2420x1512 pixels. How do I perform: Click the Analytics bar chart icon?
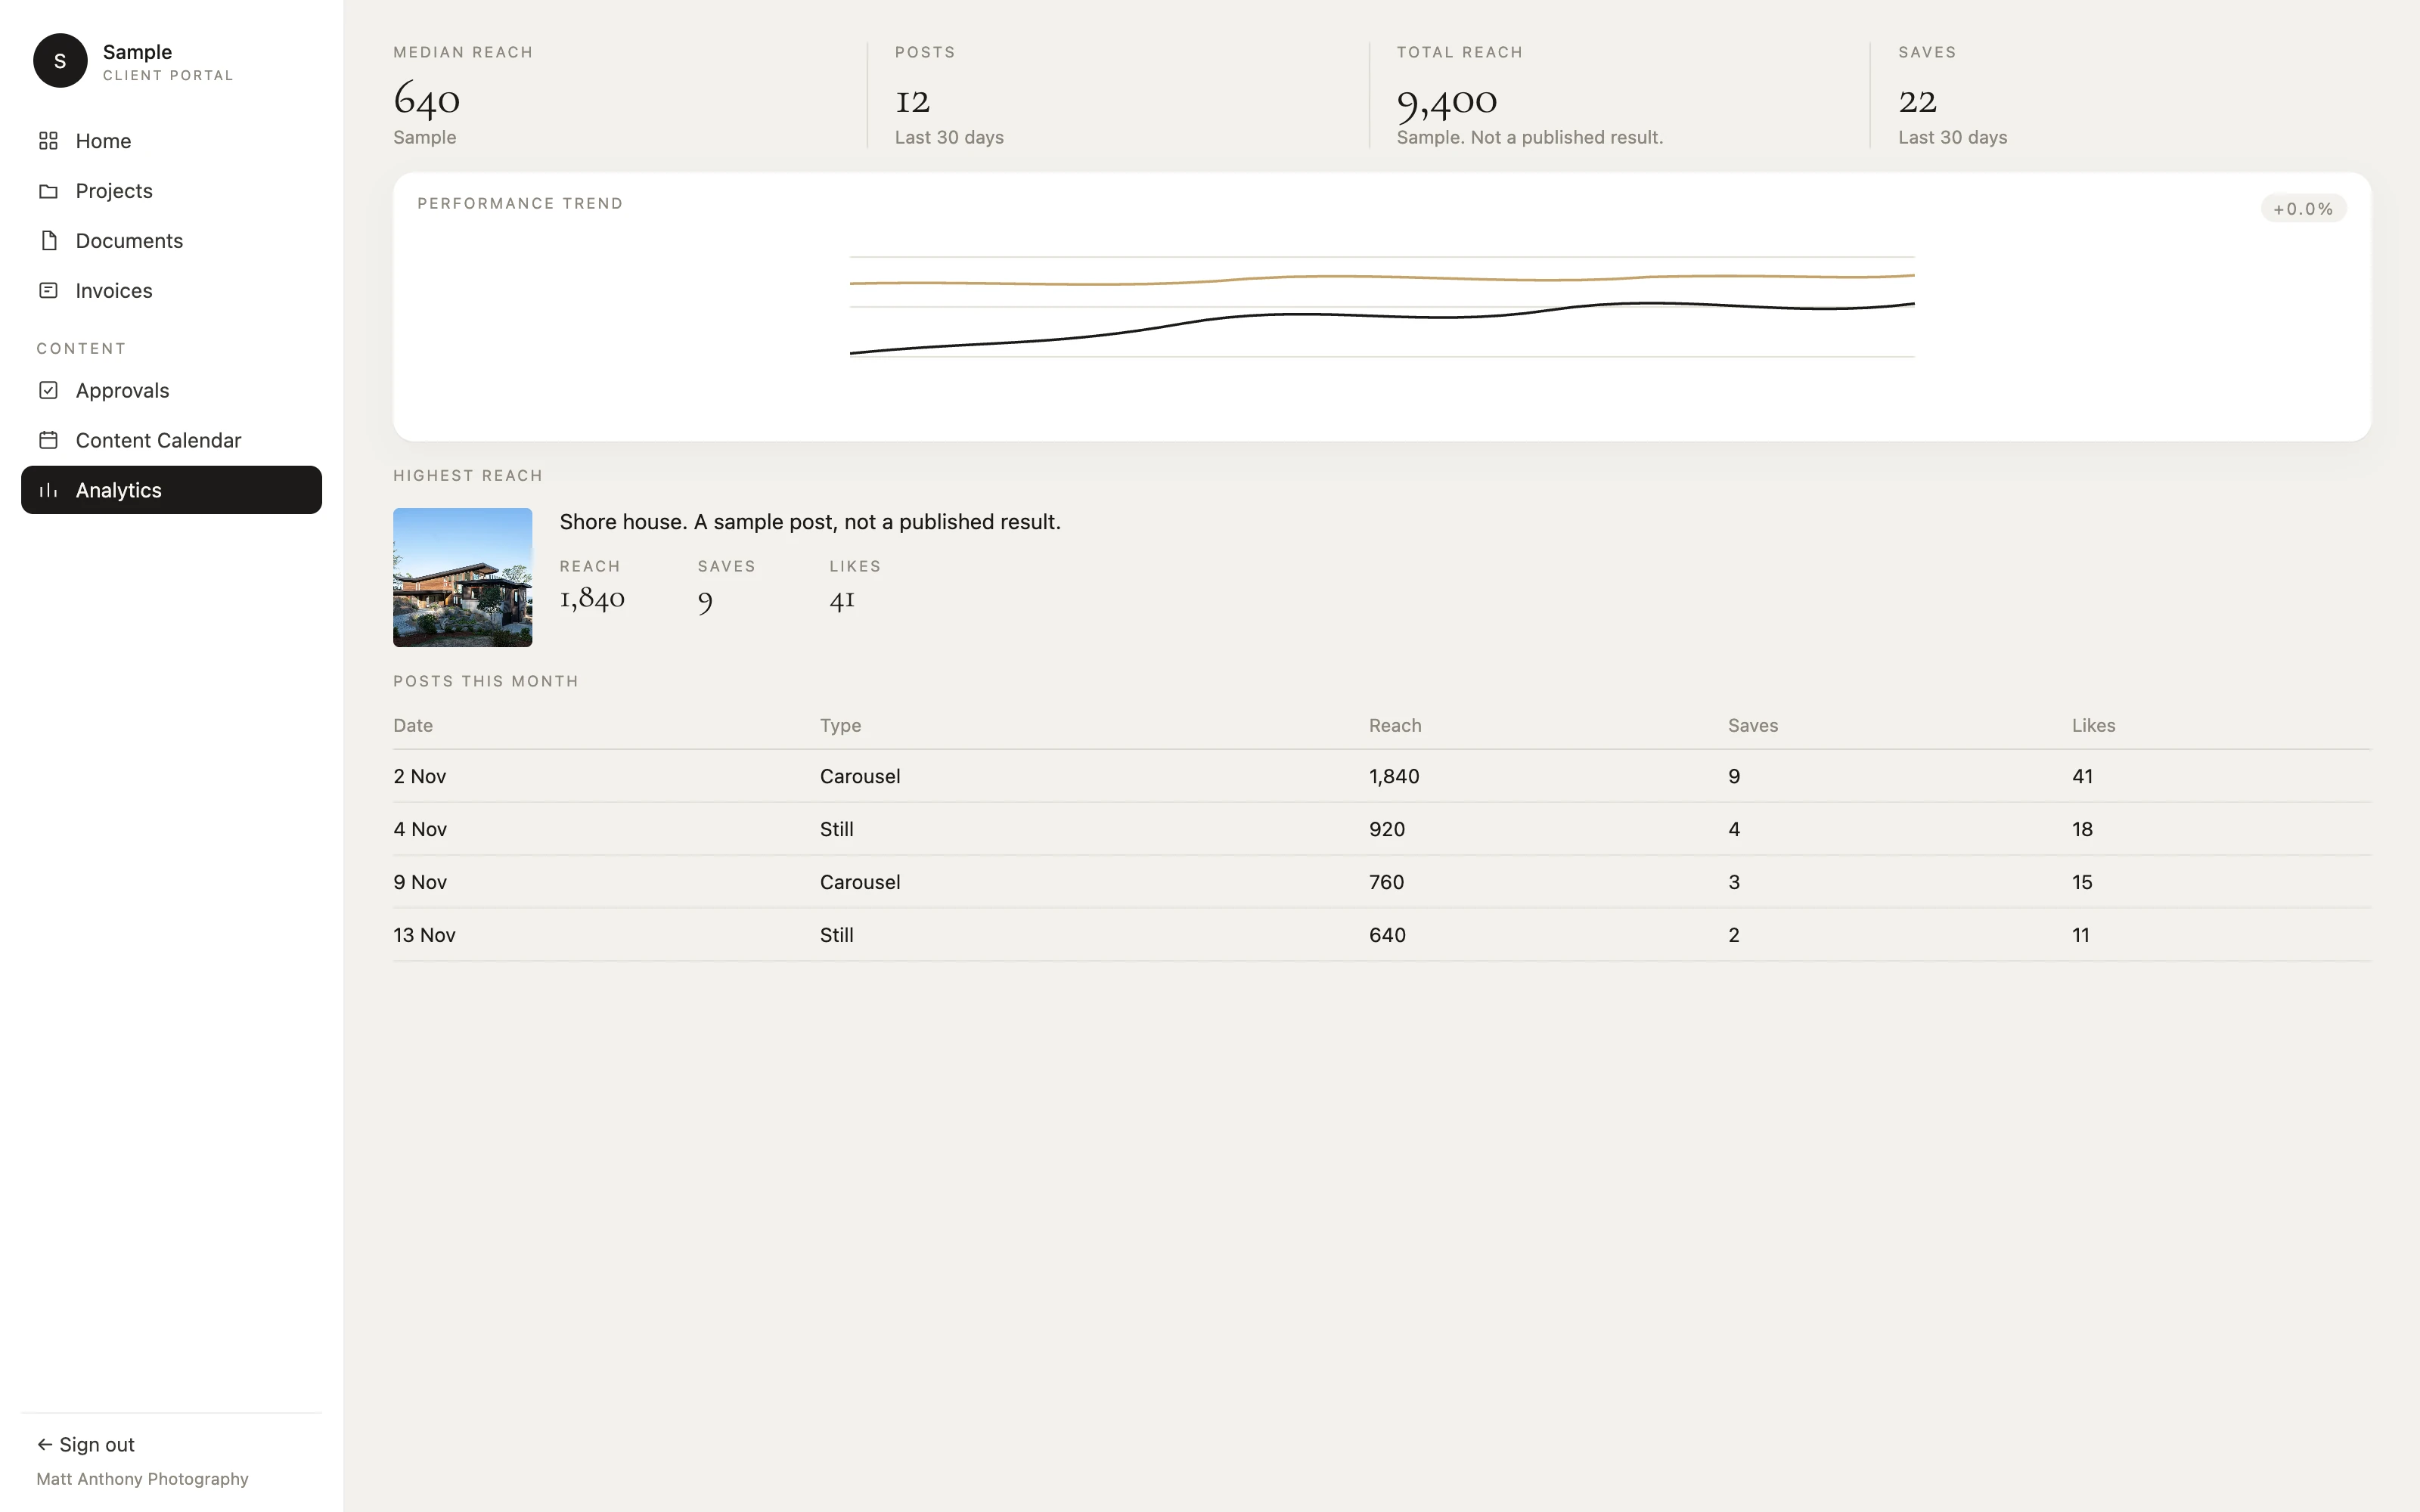48,490
